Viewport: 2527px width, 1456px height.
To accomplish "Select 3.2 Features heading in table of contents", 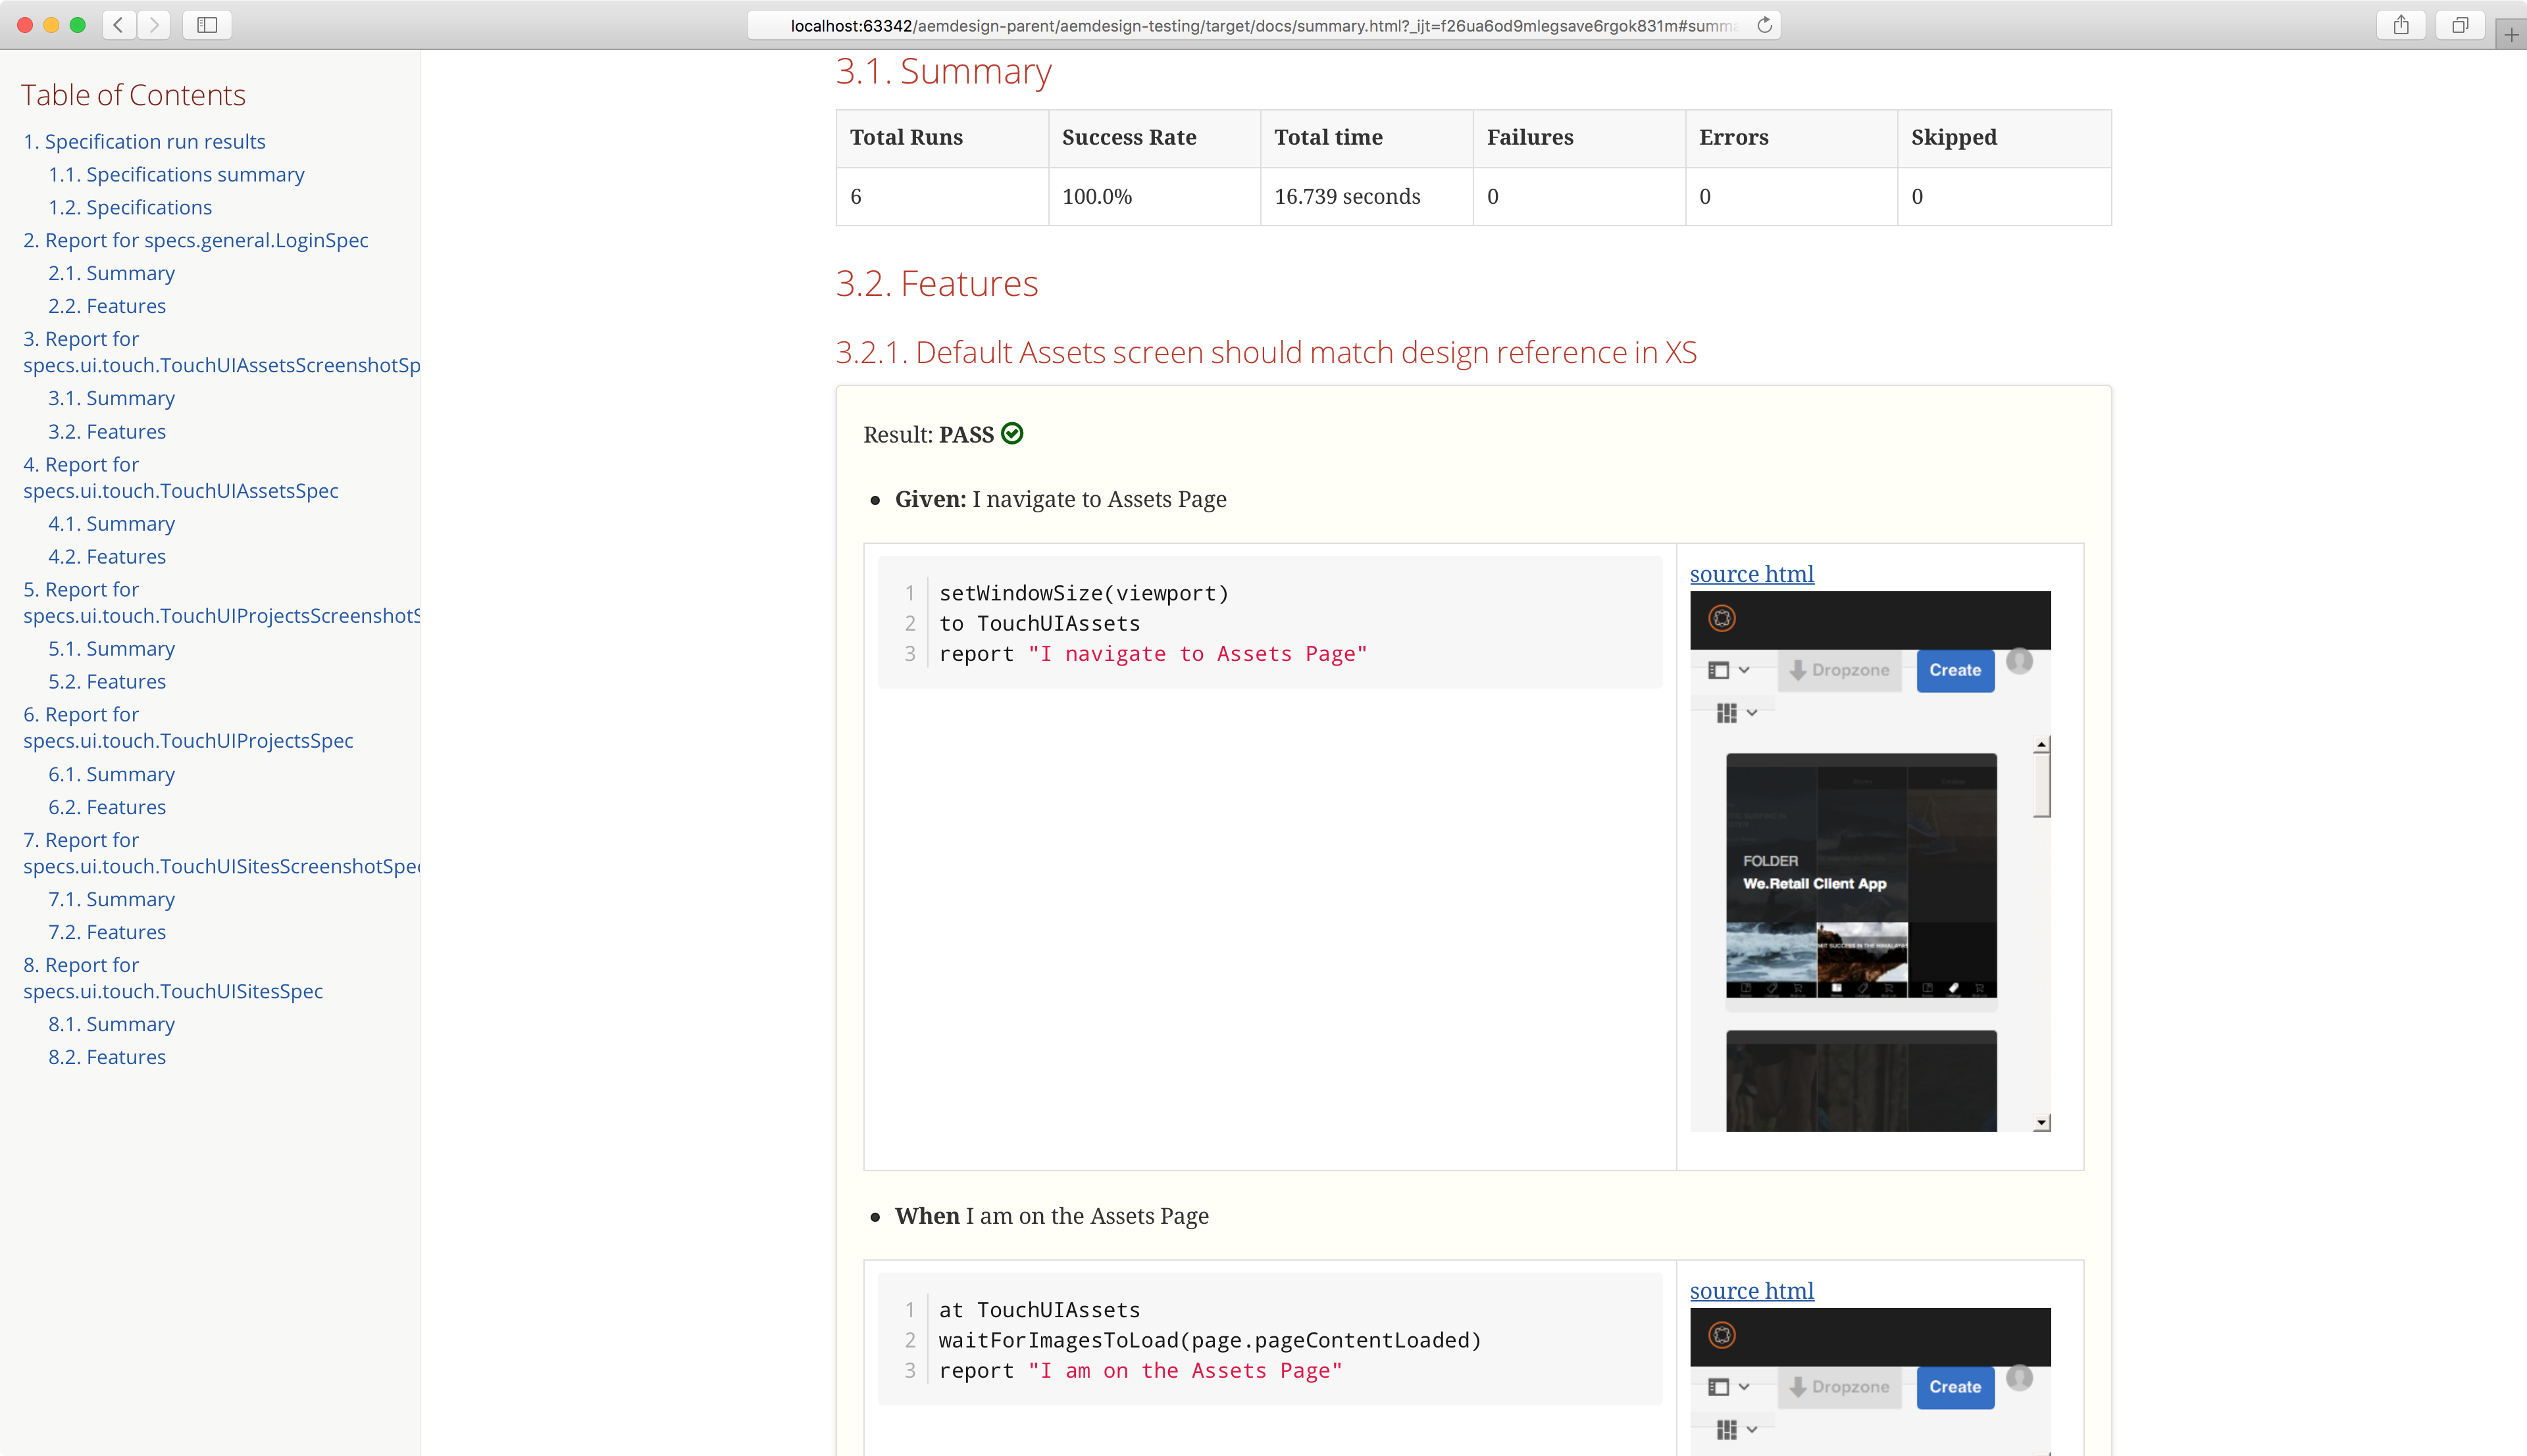I will pos(108,430).
